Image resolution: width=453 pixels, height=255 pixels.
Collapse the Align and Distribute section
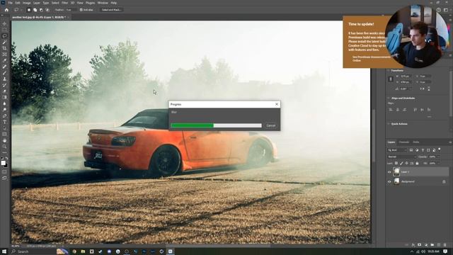(x=389, y=98)
